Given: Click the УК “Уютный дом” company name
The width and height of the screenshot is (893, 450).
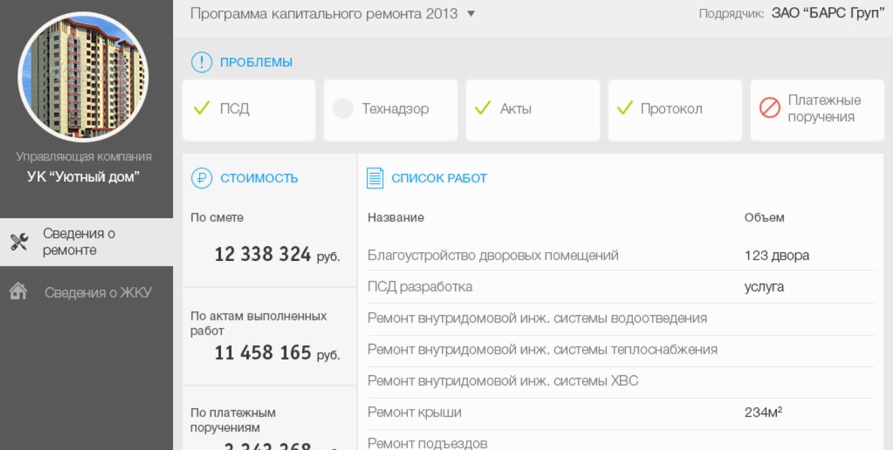Looking at the screenshot, I should click(x=84, y=177).
